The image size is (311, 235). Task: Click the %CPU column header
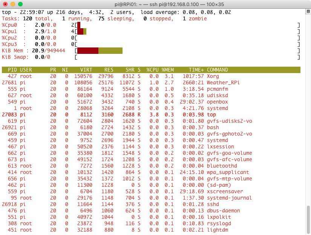pos(153,70)
